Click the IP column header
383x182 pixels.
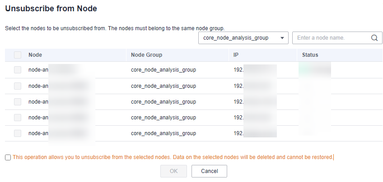tap(236, 55)
